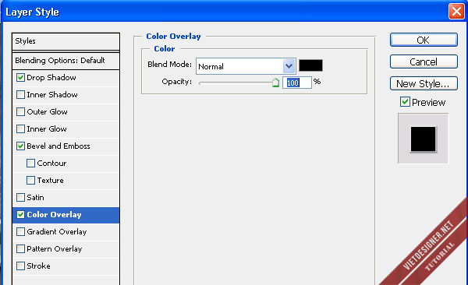Enable the Inner Glow checkbox
This screenshot has width=468, height=285.
[20, 129]
